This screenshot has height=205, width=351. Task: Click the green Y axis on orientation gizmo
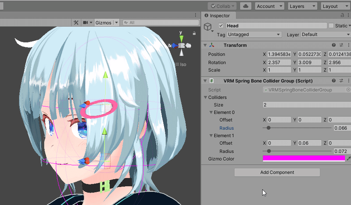(181, 38)
